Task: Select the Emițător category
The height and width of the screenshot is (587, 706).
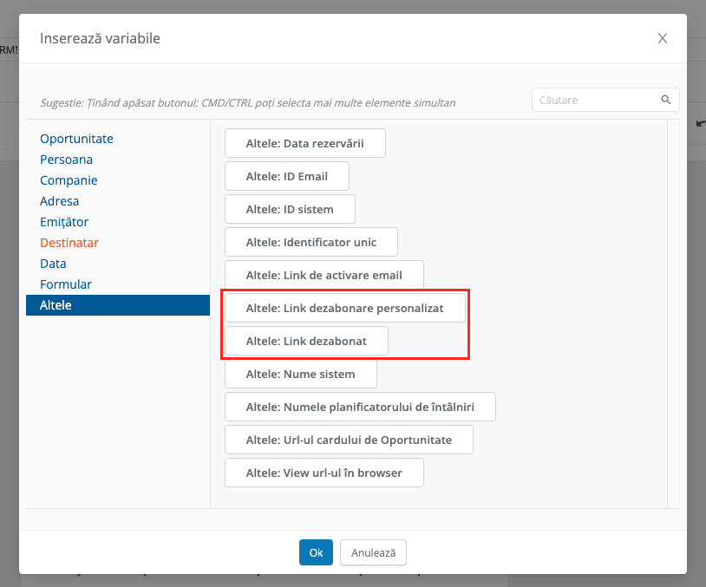Action: [64, 222]
